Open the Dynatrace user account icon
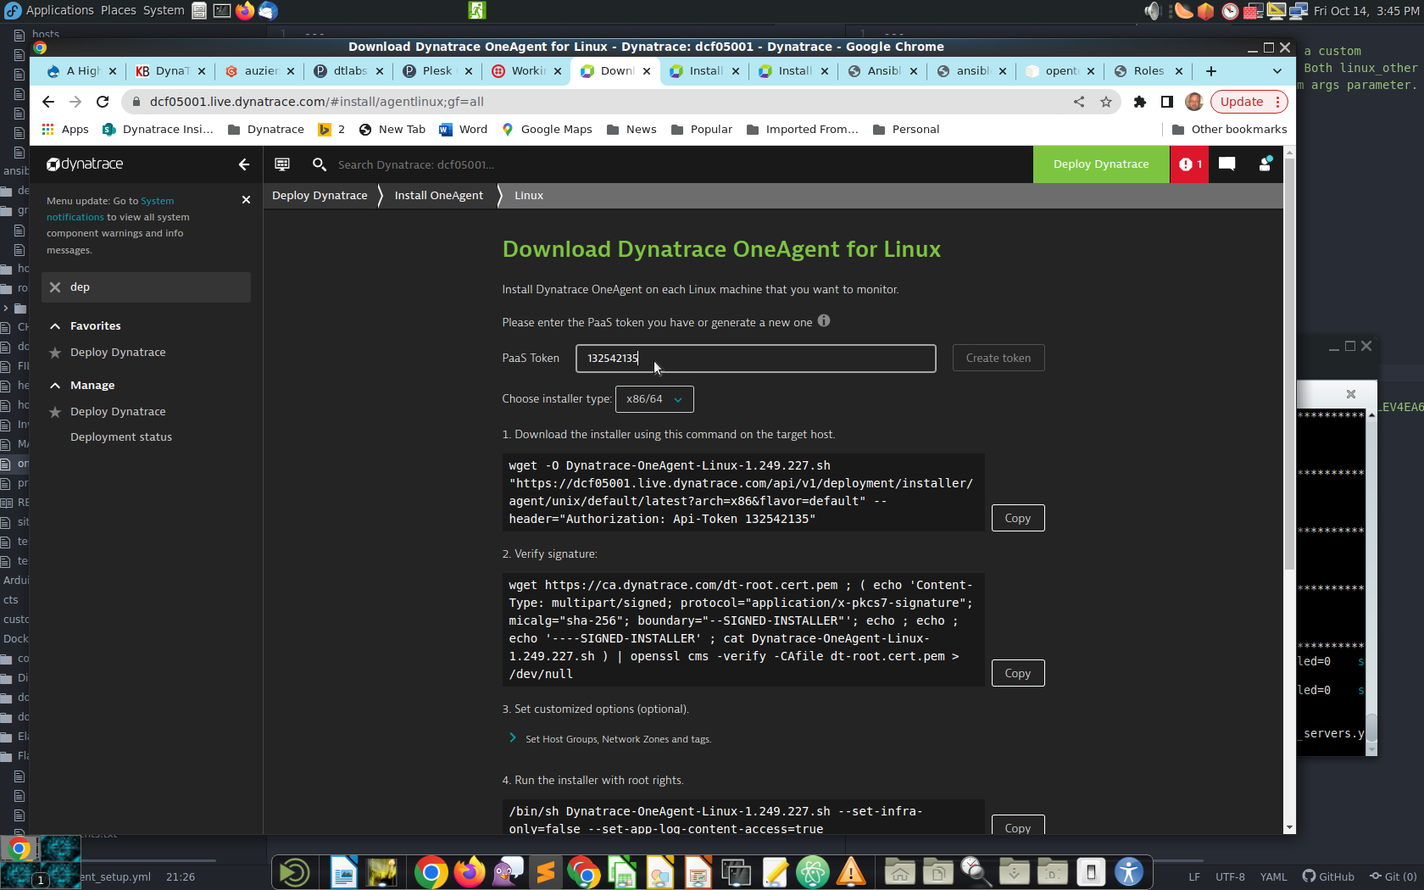The height and width of the screenshot is (890, 1424). pyautogui.click(x=1265, y=164)
